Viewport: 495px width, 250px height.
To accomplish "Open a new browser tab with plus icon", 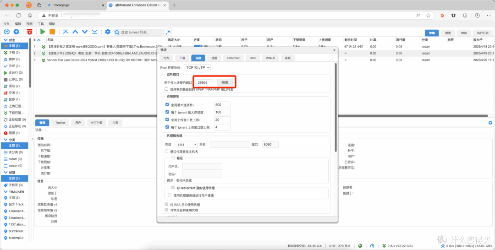I will click(x=174, y=5).
